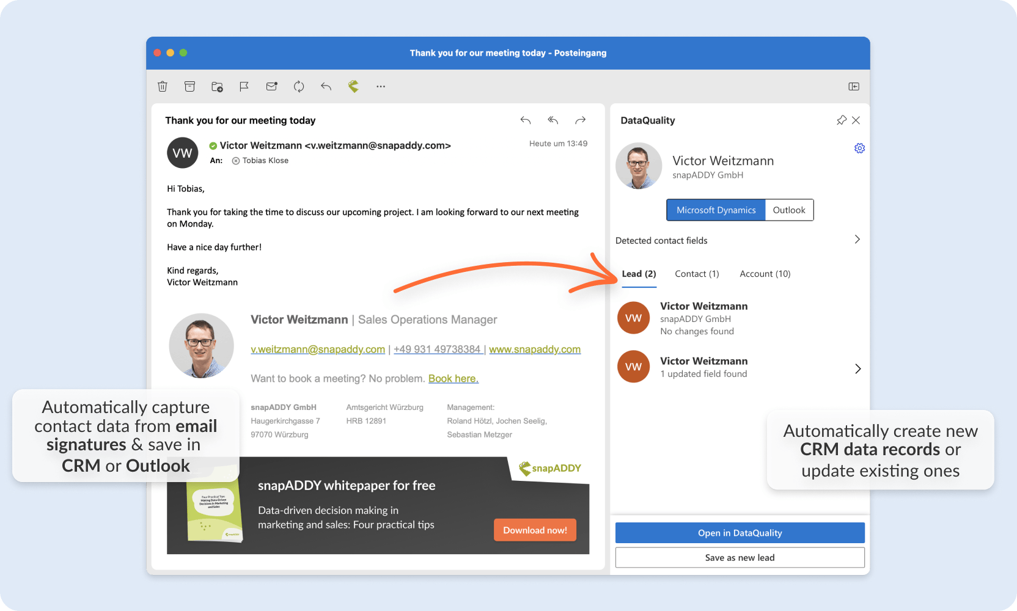Image resolution: width=1017 pixels, height=611 pixels.
Task: Open the Account (10) tab
Action: [765, 274]
